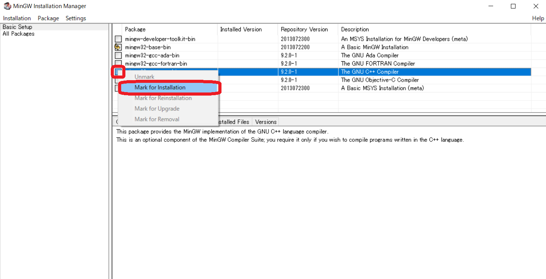Check the mingw-developer-toolkit-bin checkbox
Image resolution: width=546 pixels, height=279 pixels.
pyautogui.click(x=118, y=39)
